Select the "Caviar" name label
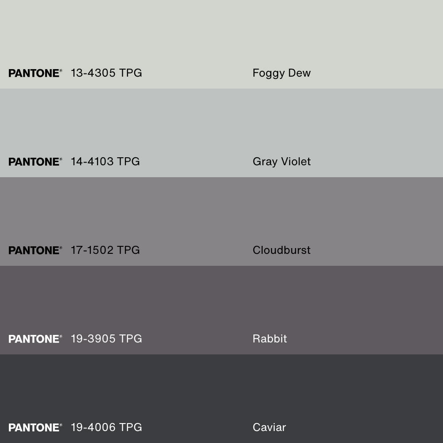443x443 pixels. tap(269, 427)
